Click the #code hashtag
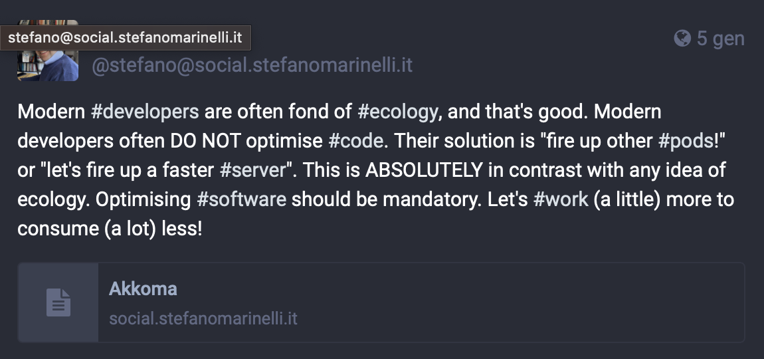Image resolution: width=764 pixels, height=359 pixels. [355, 141]
